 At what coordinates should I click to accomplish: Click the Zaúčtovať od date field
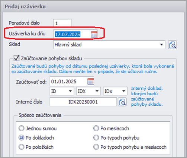[69, 81]
